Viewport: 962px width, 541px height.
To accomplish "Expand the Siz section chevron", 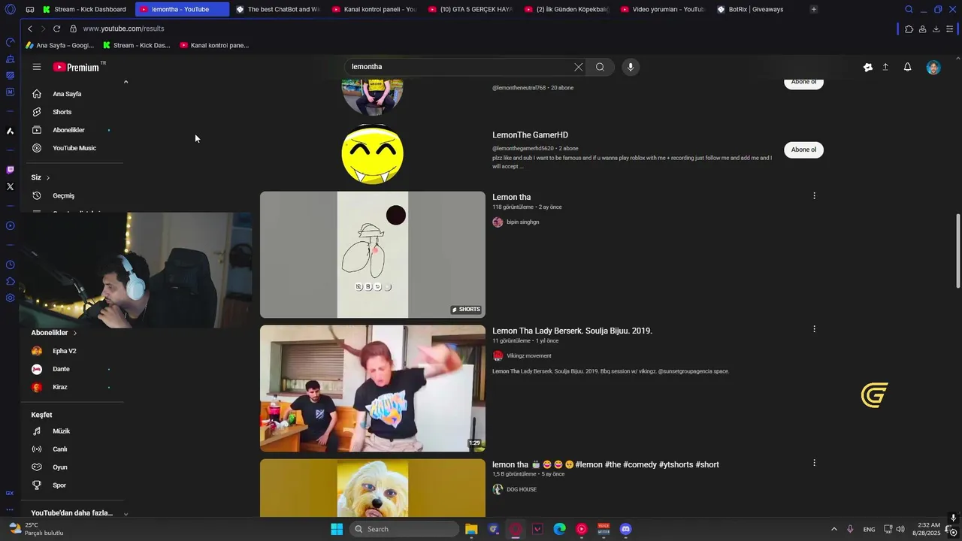I will tap(47, 177).
